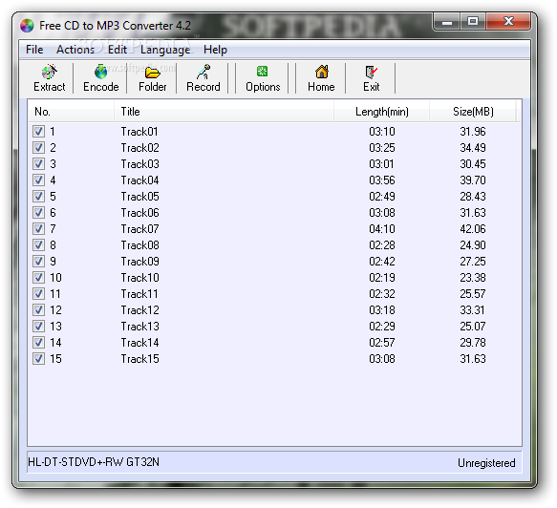
Task: Select the Track08 title
Action: 139,245
